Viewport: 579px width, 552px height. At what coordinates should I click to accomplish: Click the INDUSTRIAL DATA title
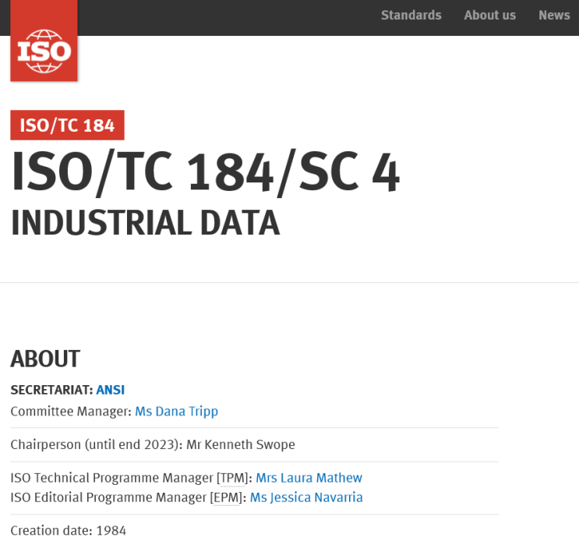tap(146, 223)
